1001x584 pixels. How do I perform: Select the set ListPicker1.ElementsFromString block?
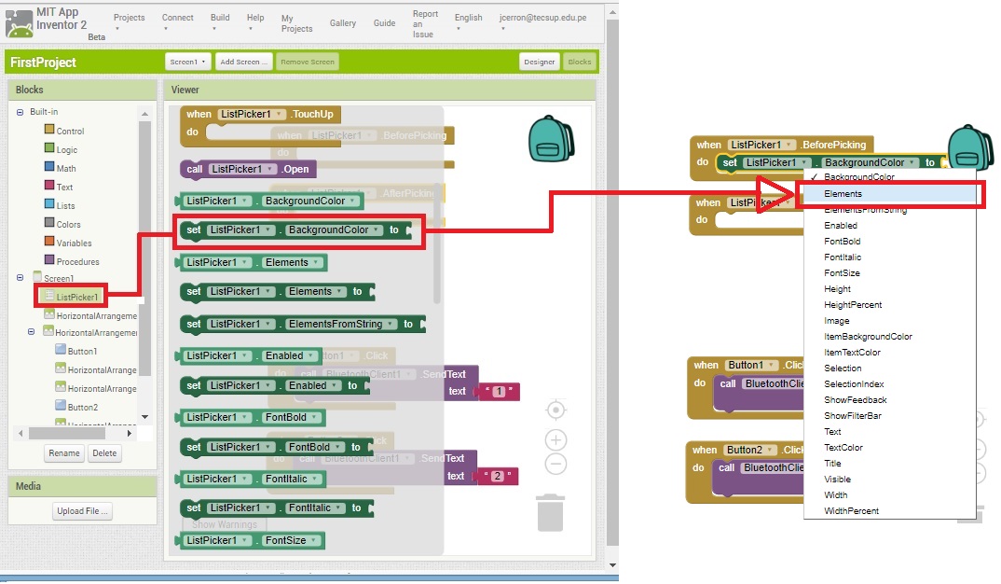click(302, 324)
